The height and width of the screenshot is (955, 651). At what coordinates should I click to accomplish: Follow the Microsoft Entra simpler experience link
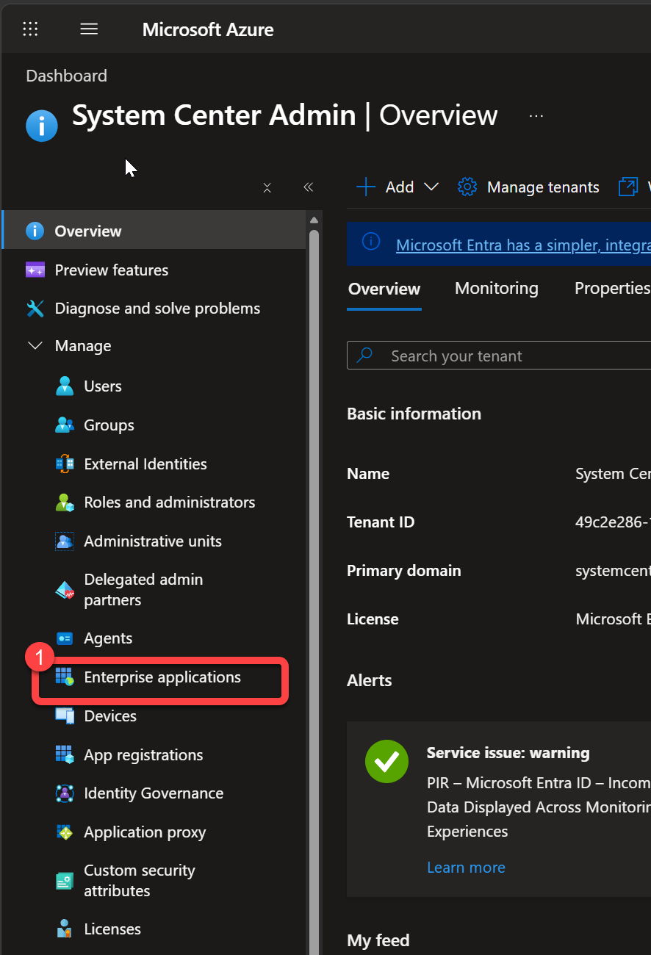point(523,245)
